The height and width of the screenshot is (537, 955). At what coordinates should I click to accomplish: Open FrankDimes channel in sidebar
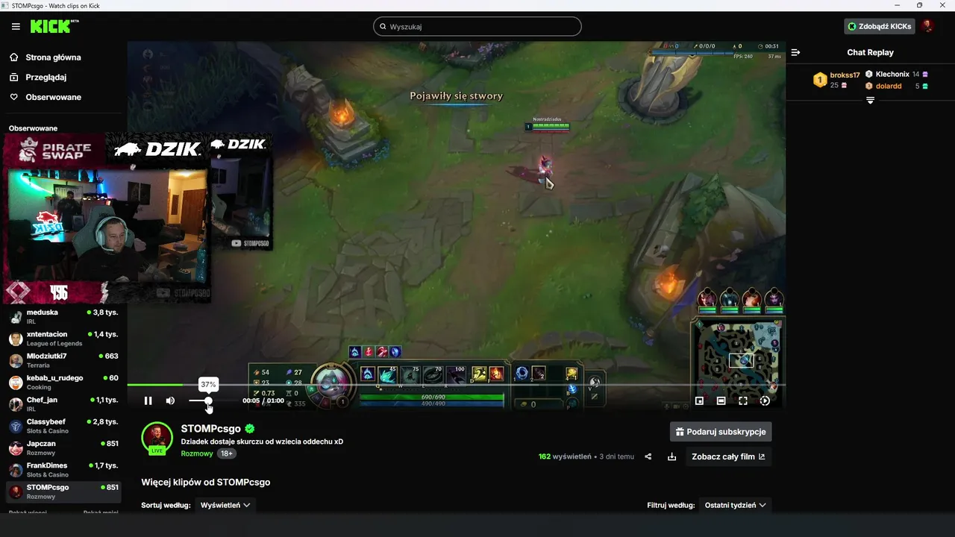click(63, 469)
